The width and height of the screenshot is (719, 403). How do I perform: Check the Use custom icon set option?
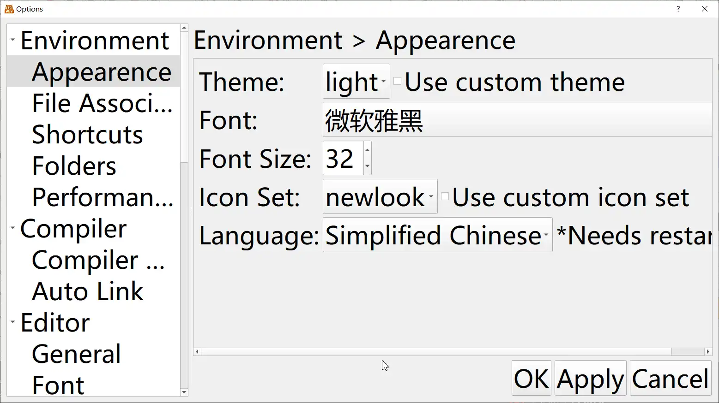tap(444, 196)
